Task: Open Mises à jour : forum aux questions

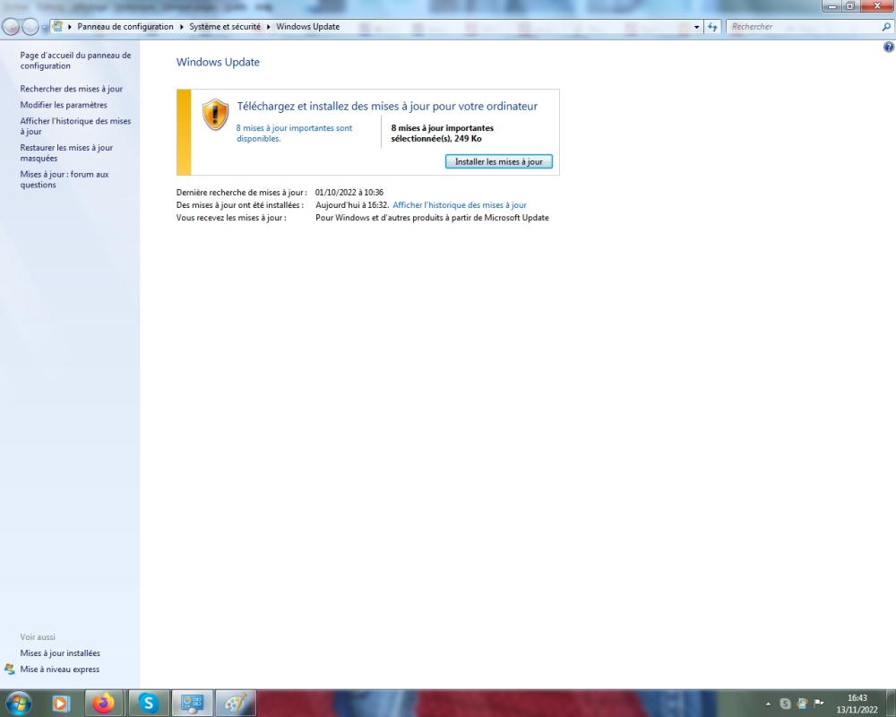Action: click(x=65, y=179)
